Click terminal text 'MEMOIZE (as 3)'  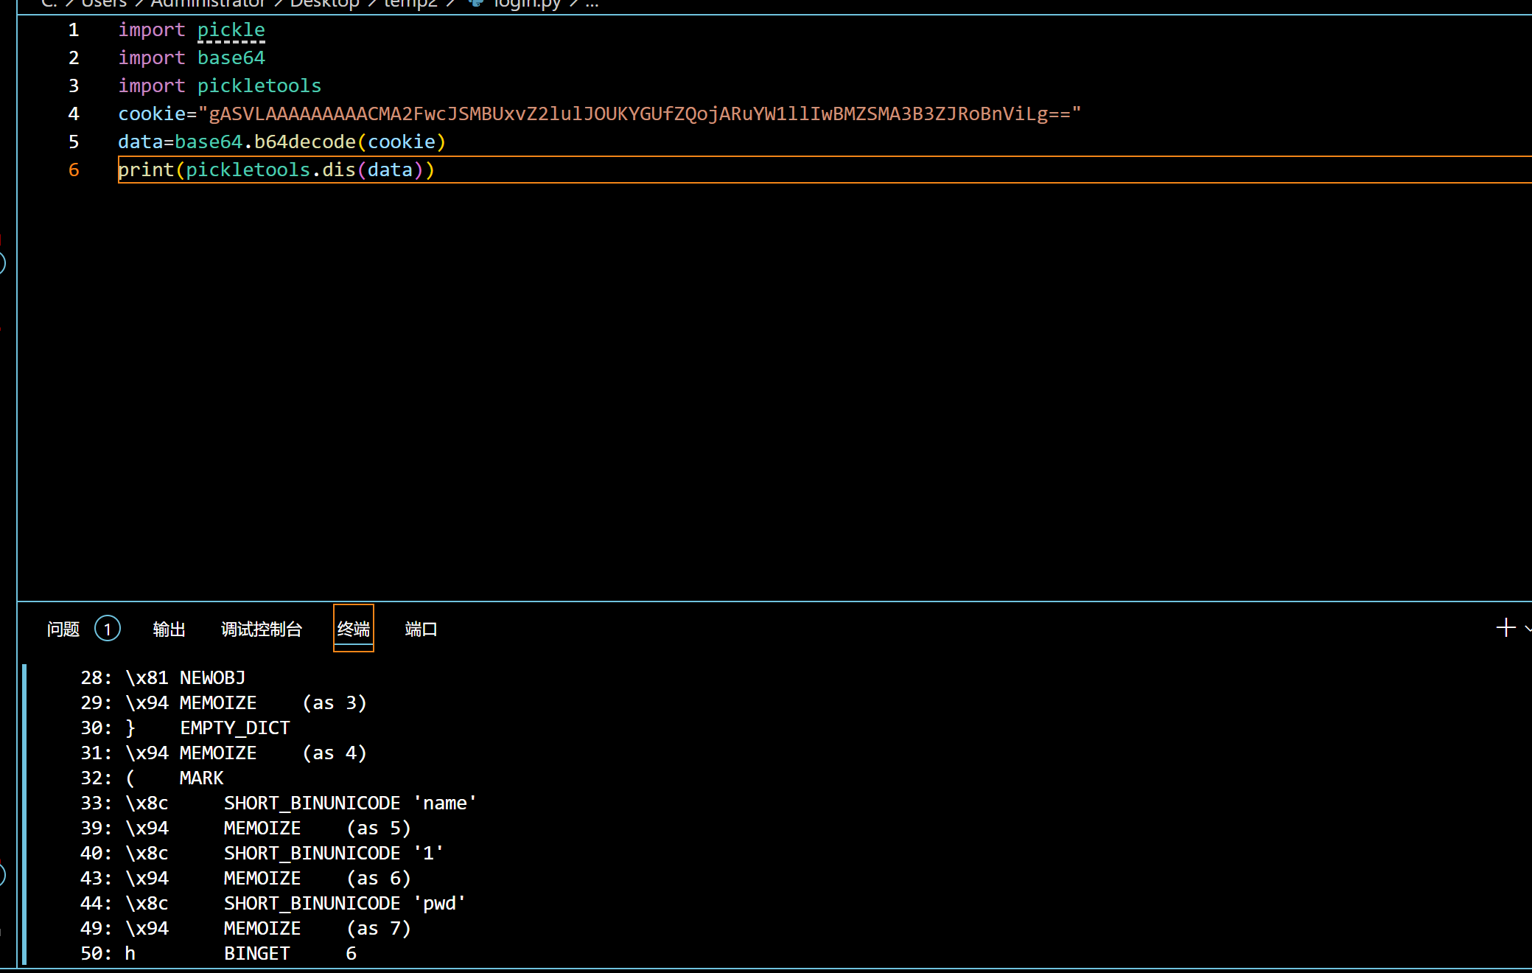tap(273, 702)
